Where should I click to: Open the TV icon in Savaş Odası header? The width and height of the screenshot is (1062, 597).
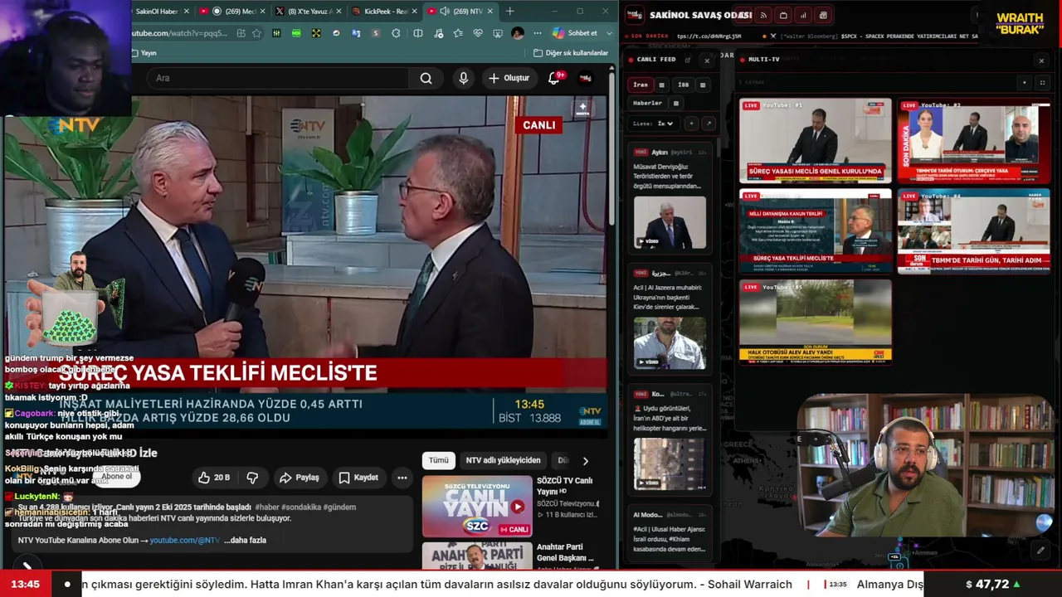tap(783, 15)
